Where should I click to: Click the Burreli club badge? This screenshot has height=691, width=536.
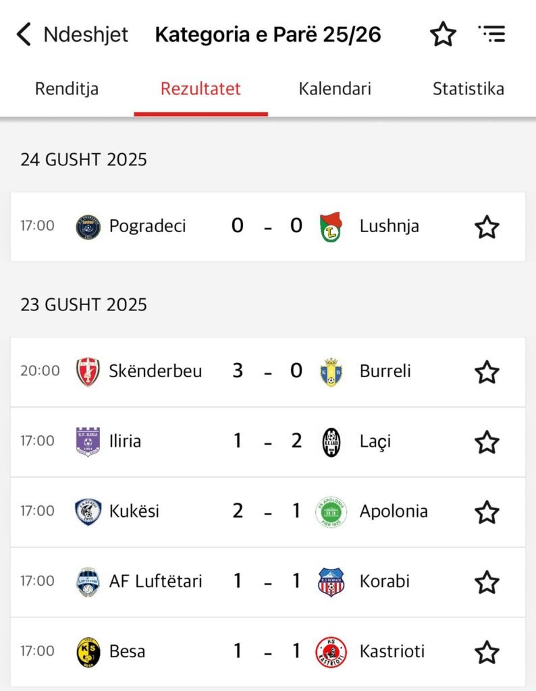(x=331, y=372)
